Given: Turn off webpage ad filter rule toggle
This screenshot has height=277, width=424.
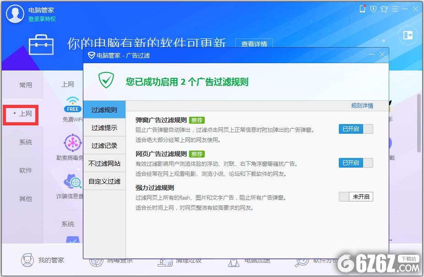Looking at the screenshot, I should [356, 163].
